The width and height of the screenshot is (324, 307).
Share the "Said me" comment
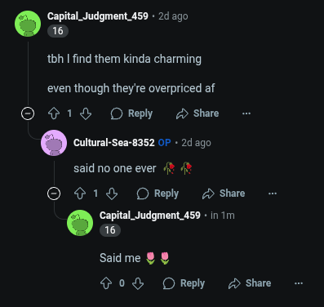[250, 283]
